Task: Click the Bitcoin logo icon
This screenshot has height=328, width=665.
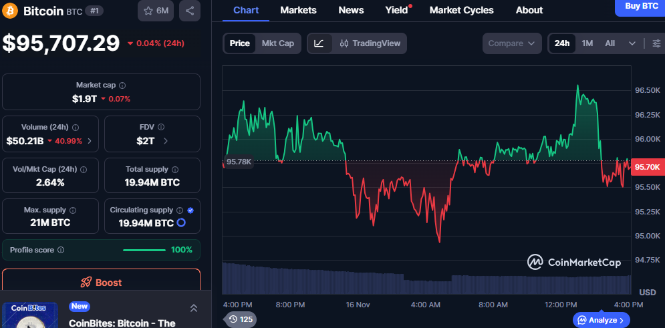Action: tap(11, 11)
